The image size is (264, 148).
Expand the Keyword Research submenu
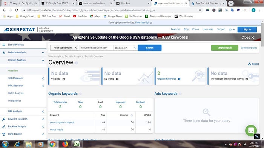pos(43,119)
